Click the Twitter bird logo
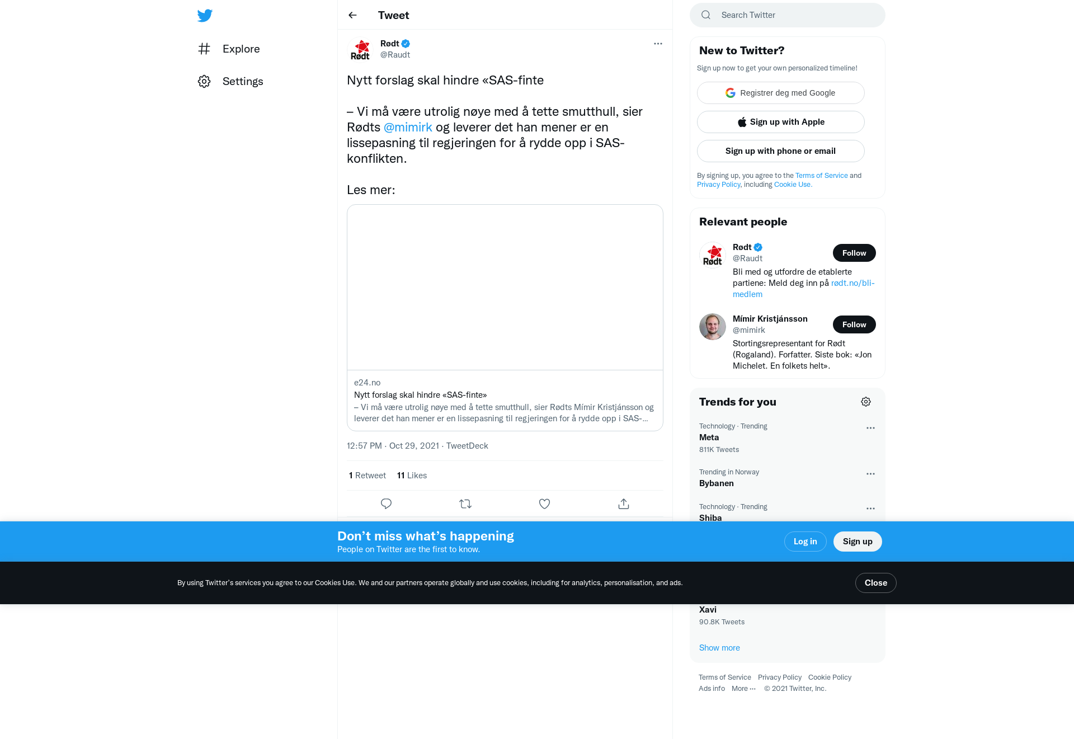The width and height of the screenshot is (1074, 739). [x=205, y=15]
